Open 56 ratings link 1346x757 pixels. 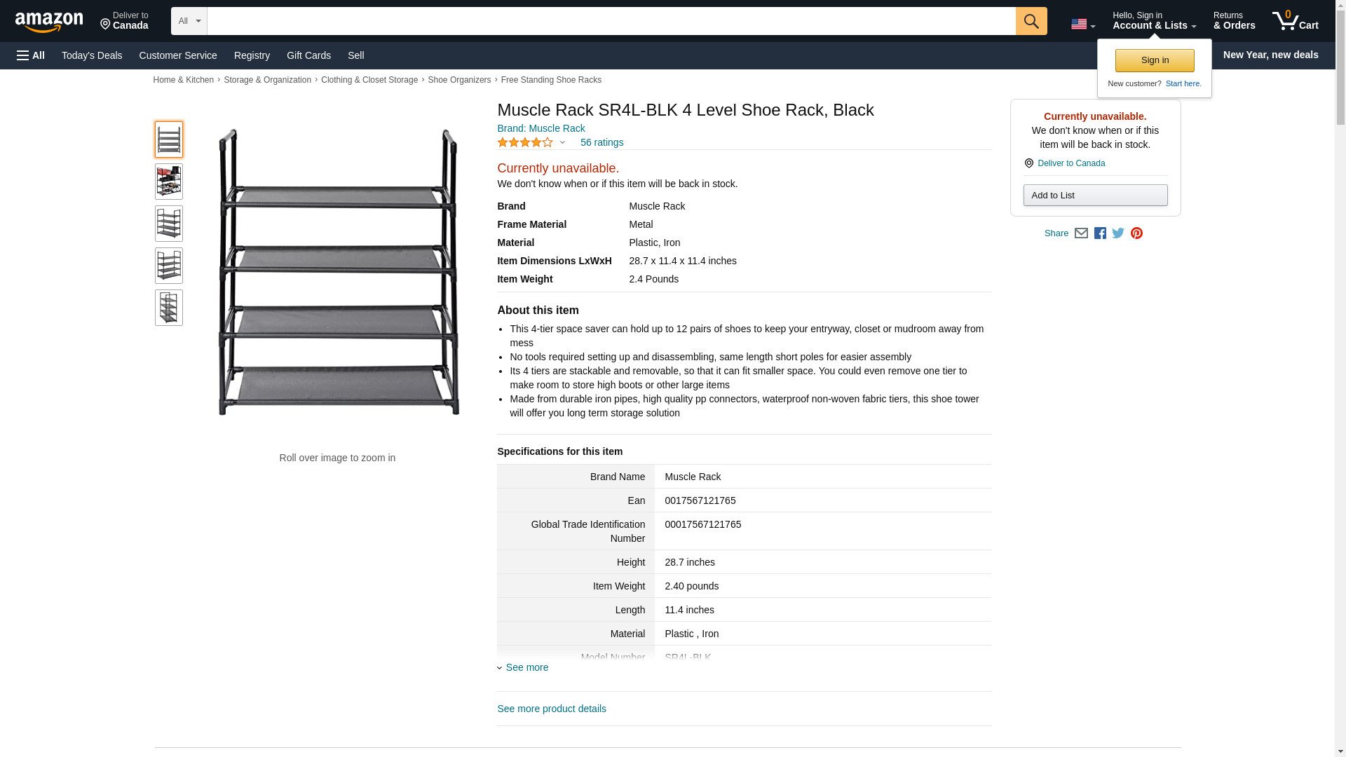(601, 142)
